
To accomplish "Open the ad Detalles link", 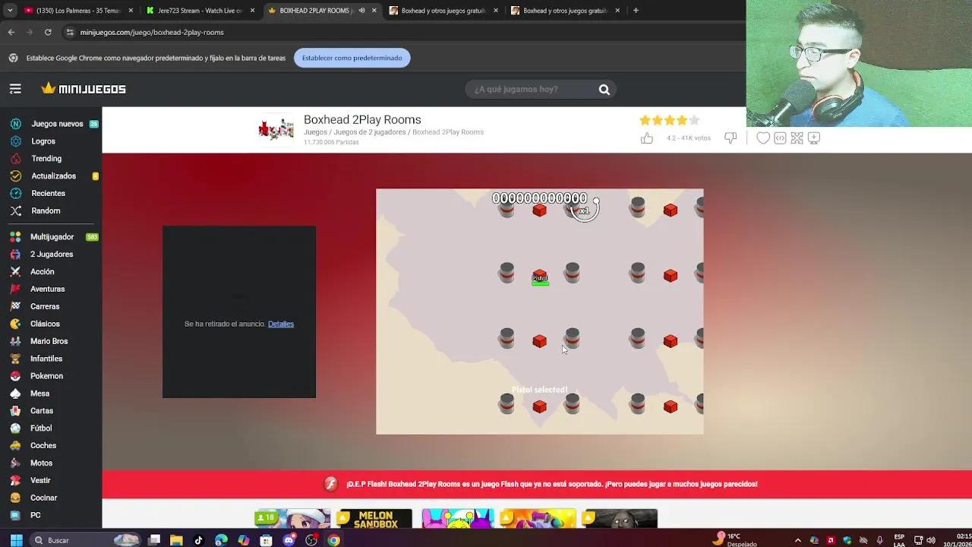I will (x=281, y=324).
